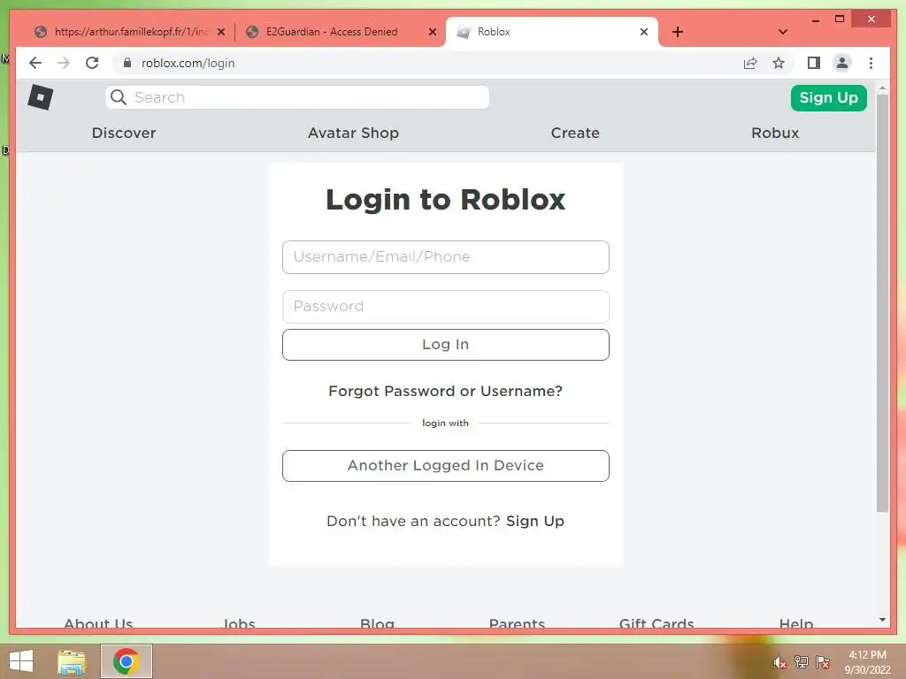
Task: Open the Windows Start menu
Action: coord(21,661)
